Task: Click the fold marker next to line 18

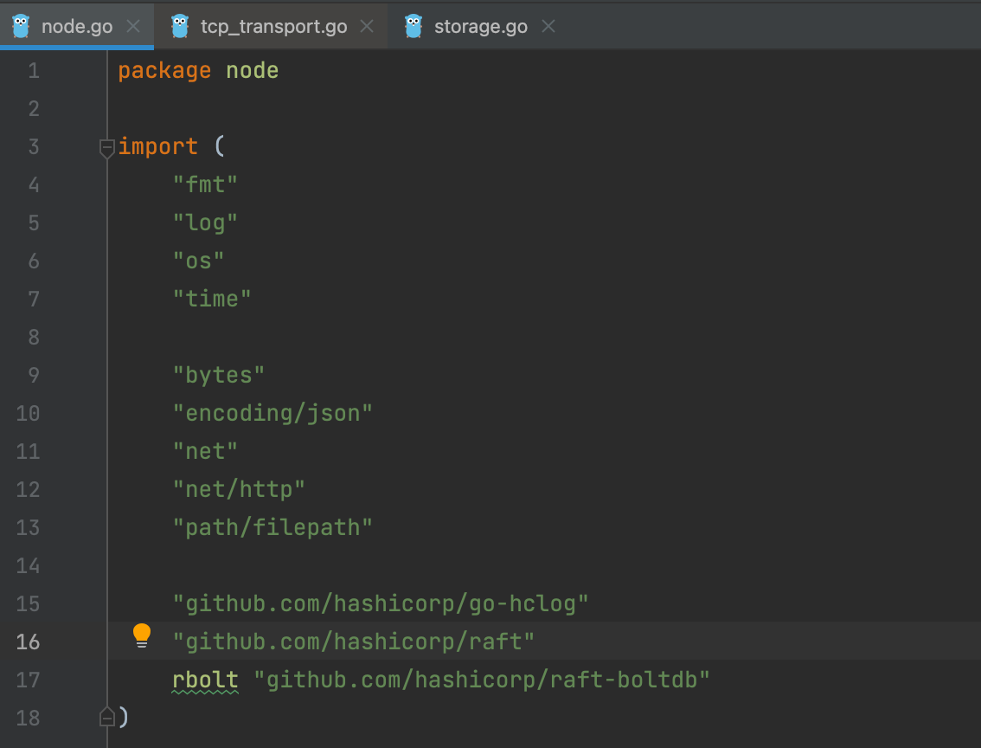Action: coord(106,717)
